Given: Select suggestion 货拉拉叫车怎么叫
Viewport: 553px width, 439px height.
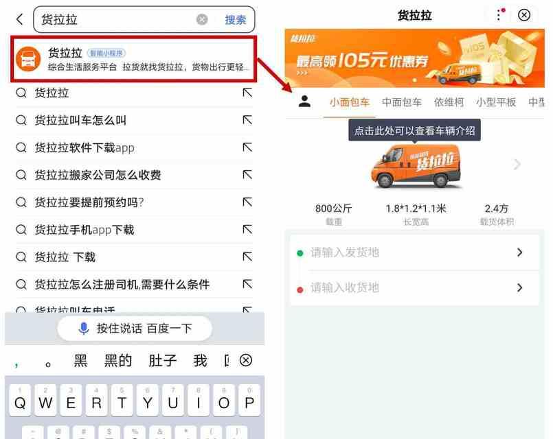Looking at the screenshot, I should click(x=80, y=121).
